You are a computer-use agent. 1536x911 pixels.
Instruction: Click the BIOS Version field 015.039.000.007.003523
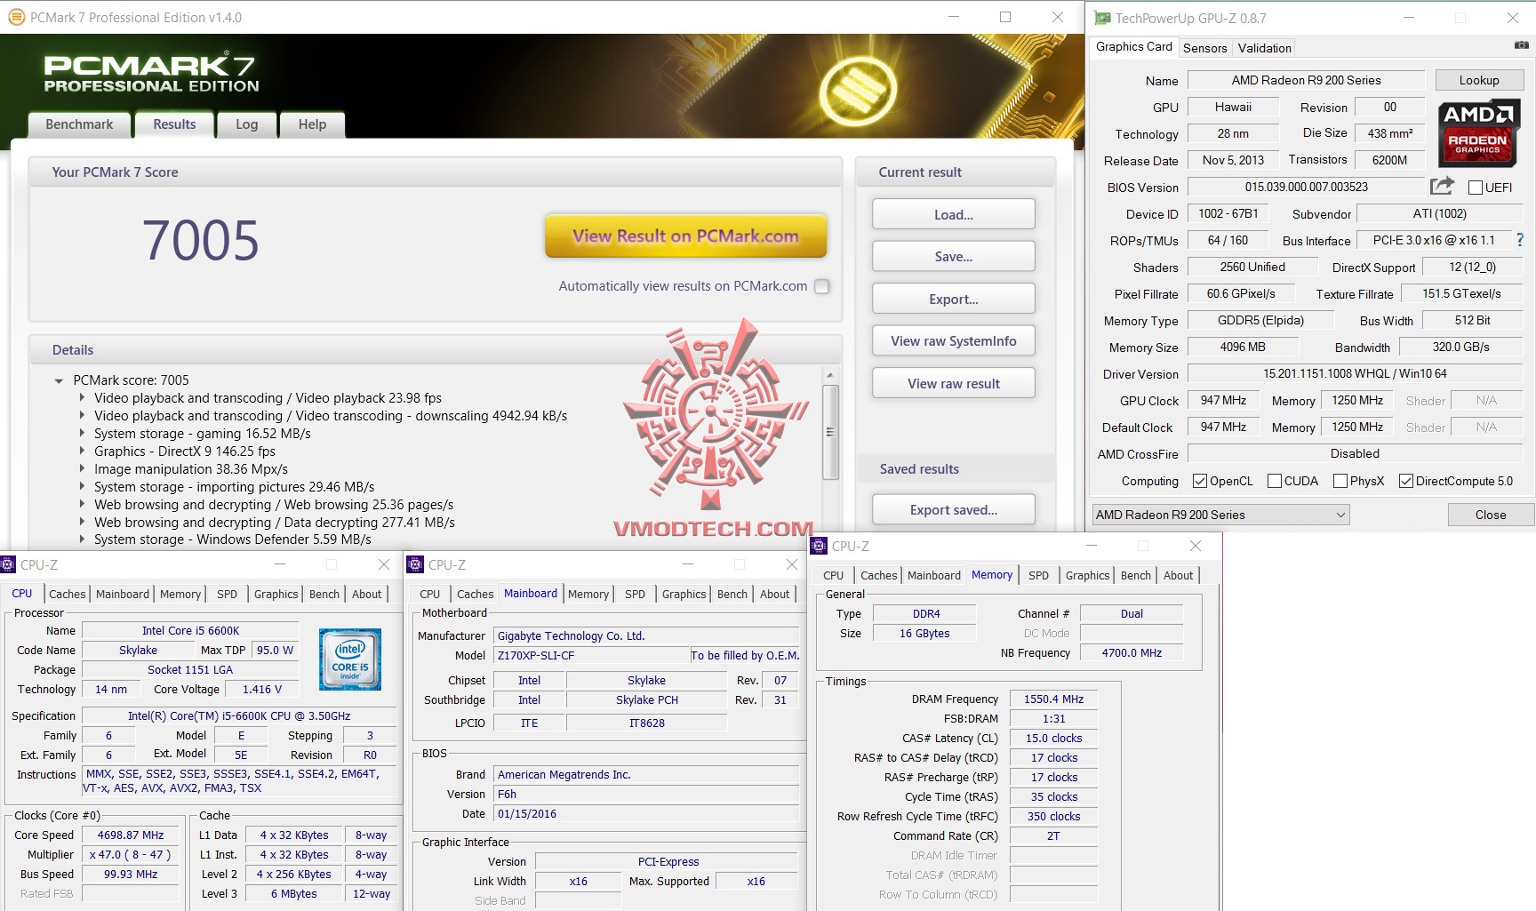pos(1306,187)
